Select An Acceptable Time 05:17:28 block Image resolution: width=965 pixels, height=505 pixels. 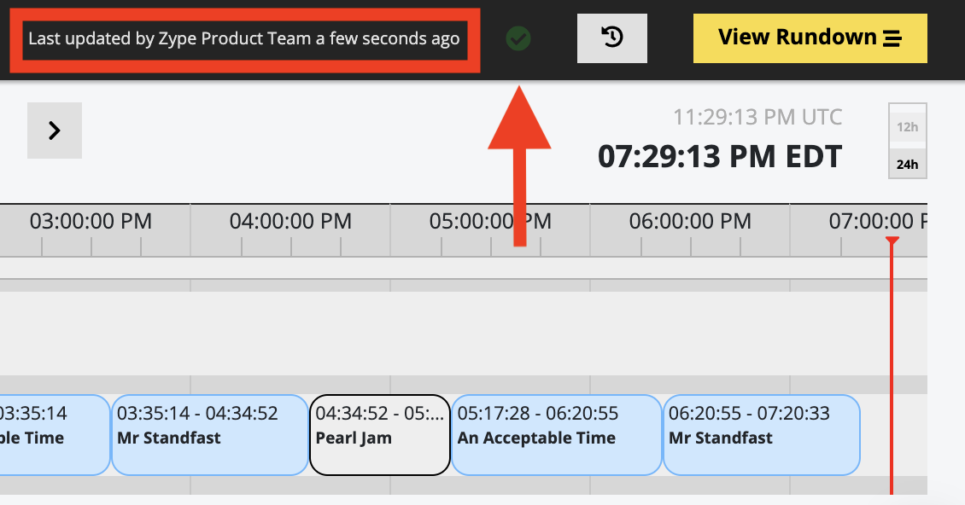click(556, 435)
